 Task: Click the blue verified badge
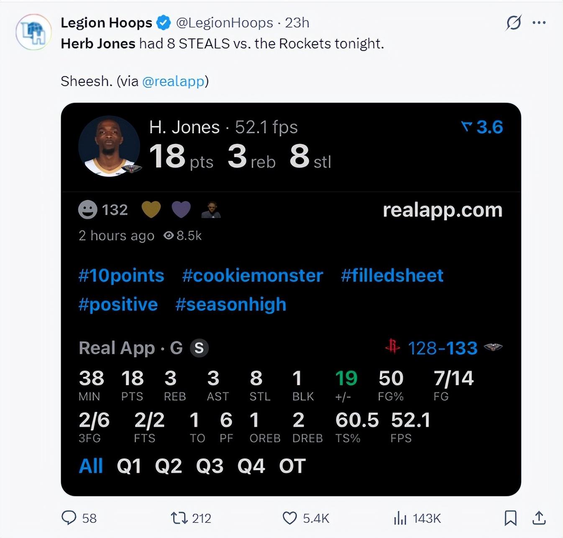[164, 23]
